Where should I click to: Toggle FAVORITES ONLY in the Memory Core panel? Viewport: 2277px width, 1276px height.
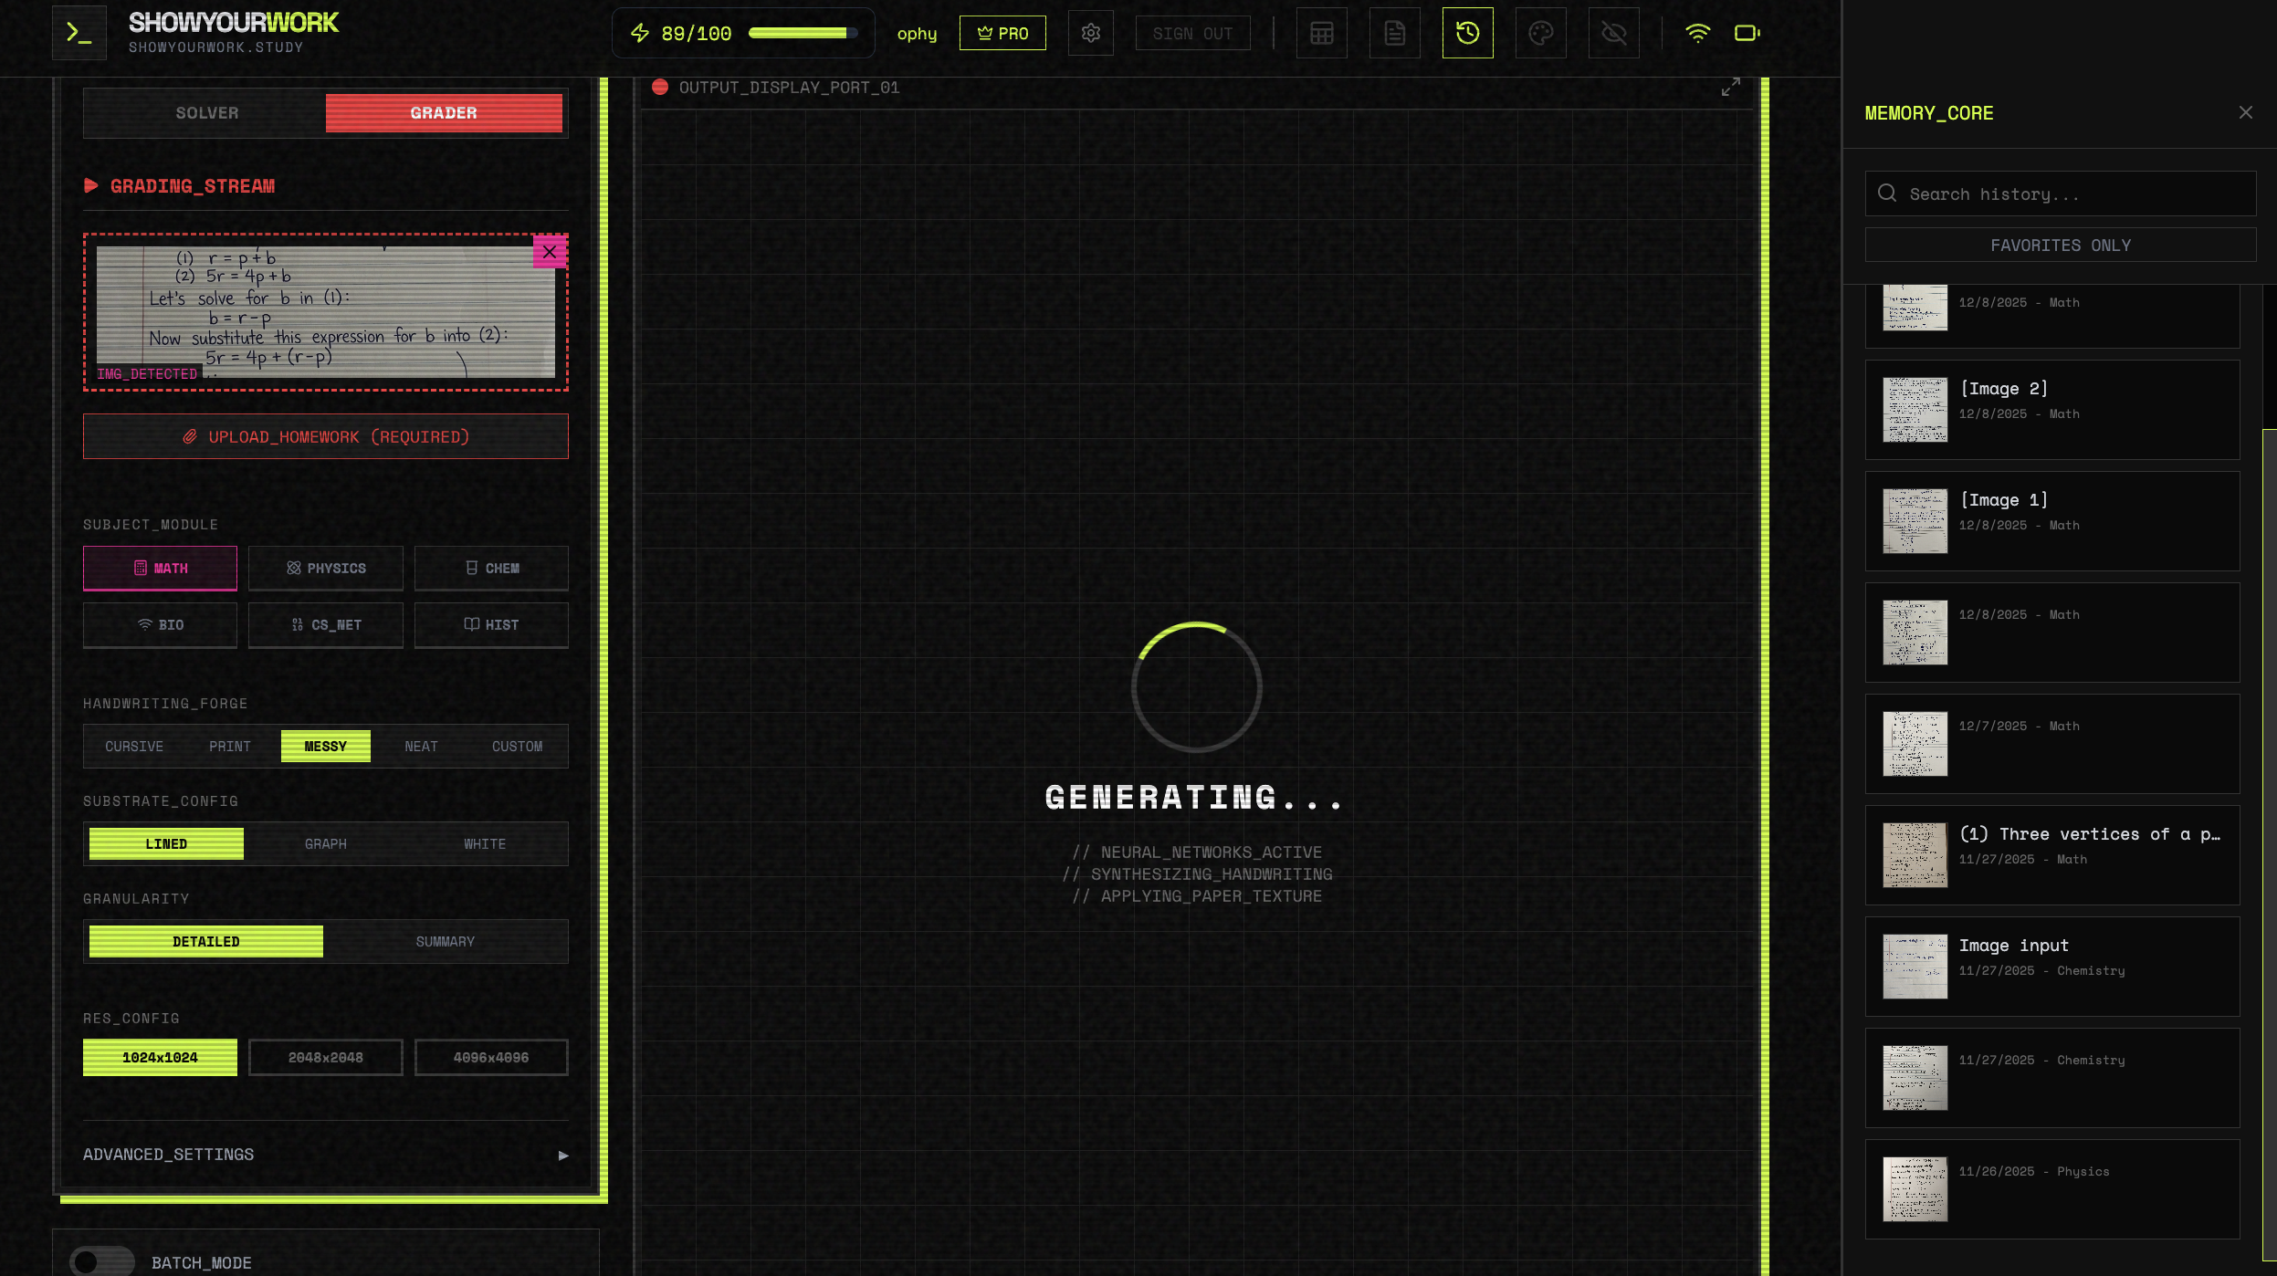(2059, 244)
